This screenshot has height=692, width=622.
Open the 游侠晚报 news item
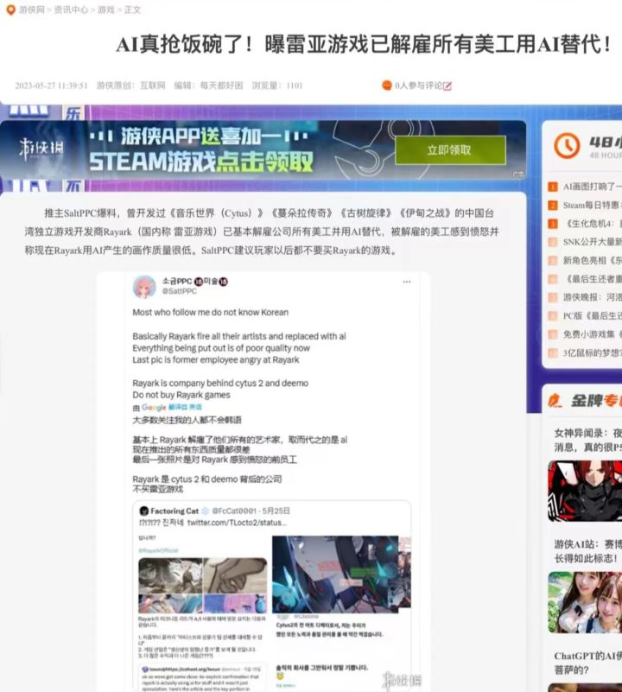point(592,297)
